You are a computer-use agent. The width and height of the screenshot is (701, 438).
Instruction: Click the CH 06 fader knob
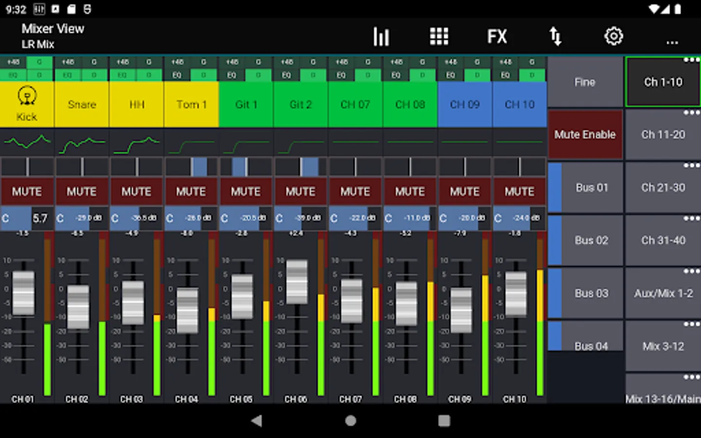(297, 282)
